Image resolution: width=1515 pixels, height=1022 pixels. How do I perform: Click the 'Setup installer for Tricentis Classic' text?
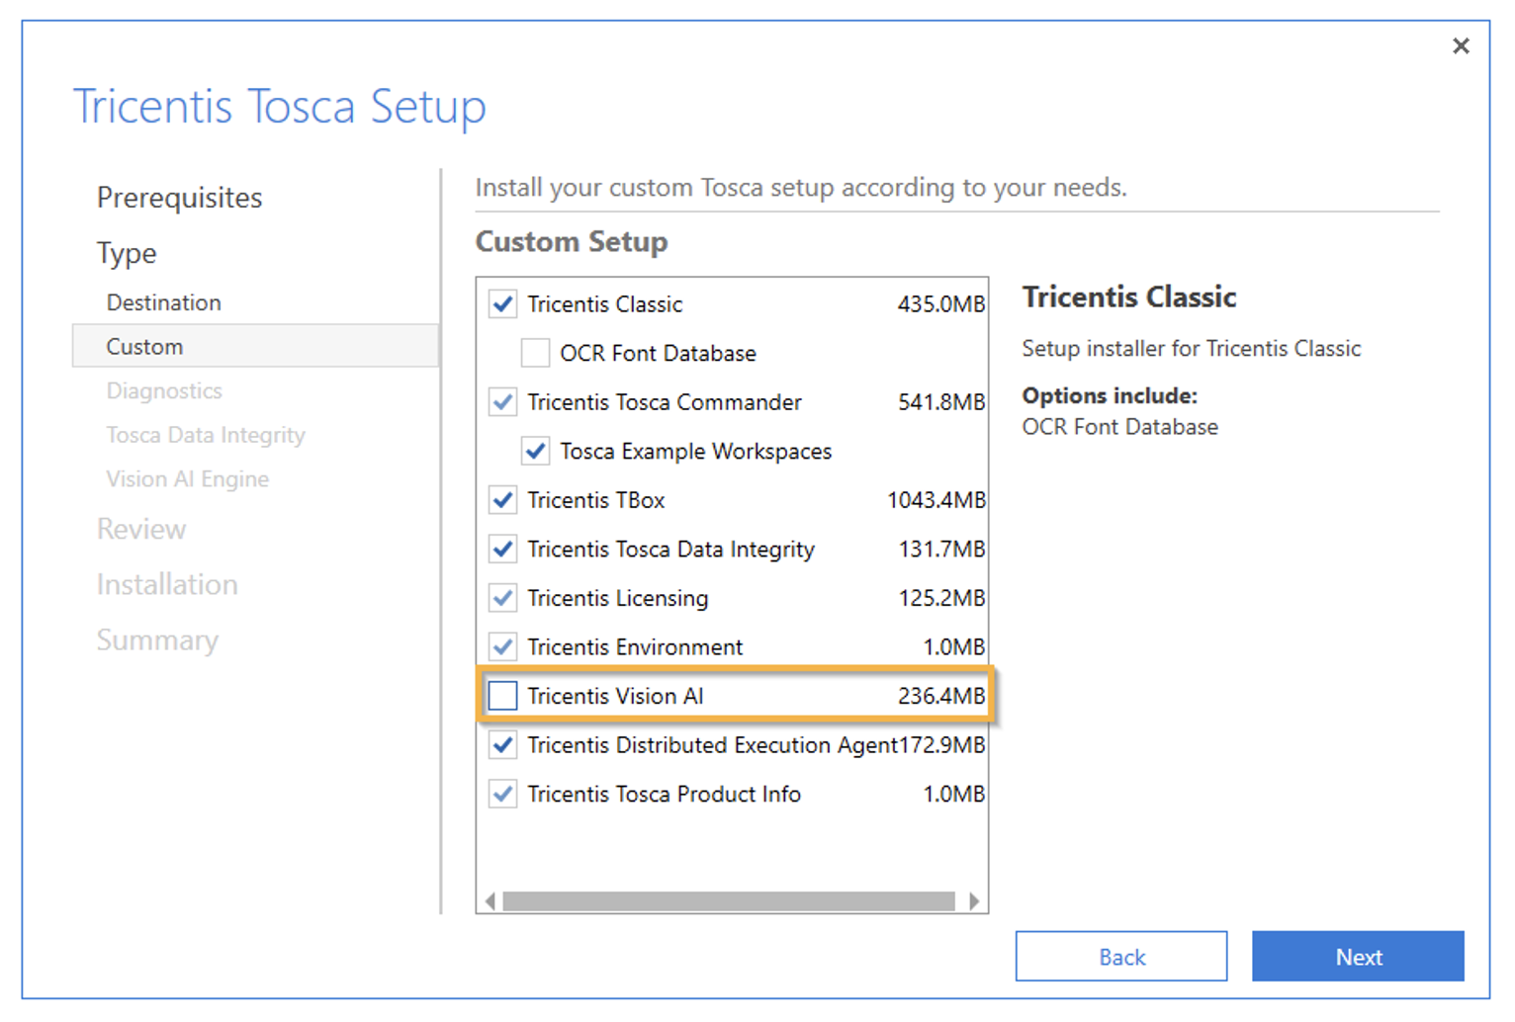[1192, 349]
